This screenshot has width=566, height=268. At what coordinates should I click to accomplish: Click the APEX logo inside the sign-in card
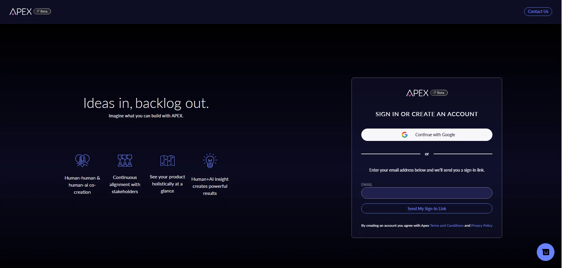point(417,93)
